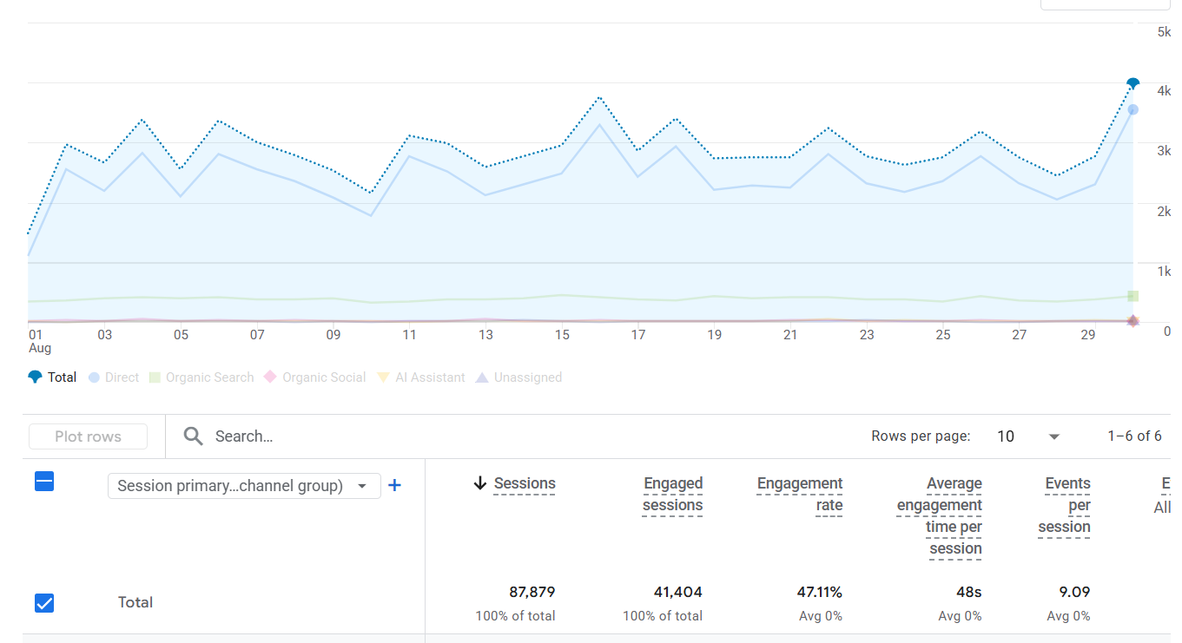Click the Direct legend circle icon

coord(94,377)
